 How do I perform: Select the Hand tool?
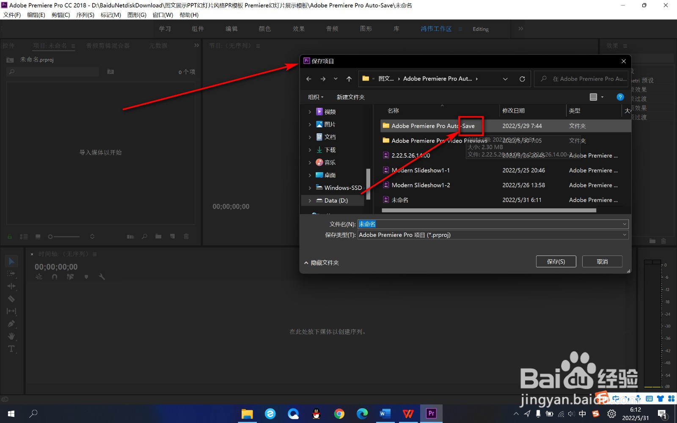click(11, 336)
